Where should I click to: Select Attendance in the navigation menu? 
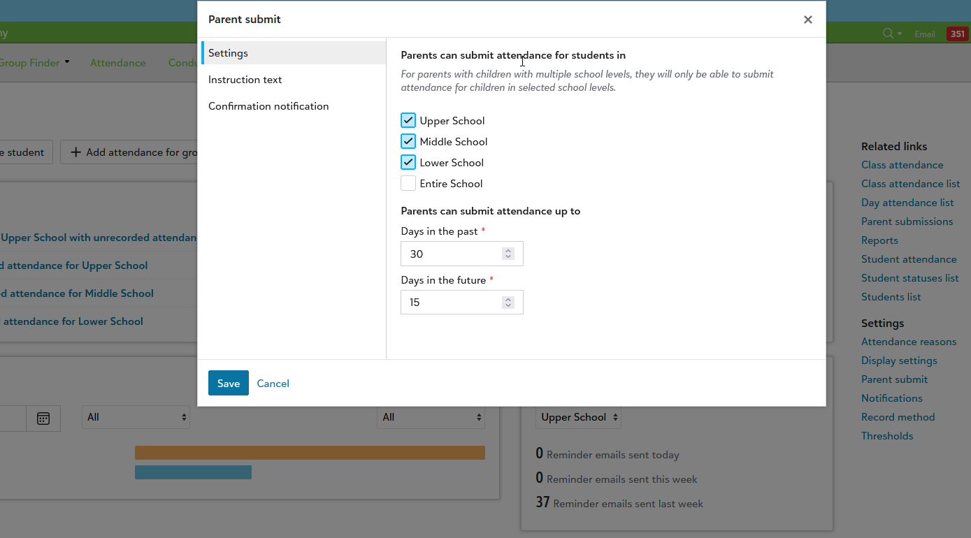pyautogui.click(x=117, y=62)
